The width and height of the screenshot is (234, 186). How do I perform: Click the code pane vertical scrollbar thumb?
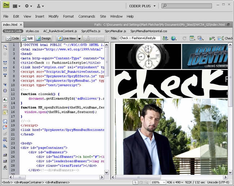(107, 62)
